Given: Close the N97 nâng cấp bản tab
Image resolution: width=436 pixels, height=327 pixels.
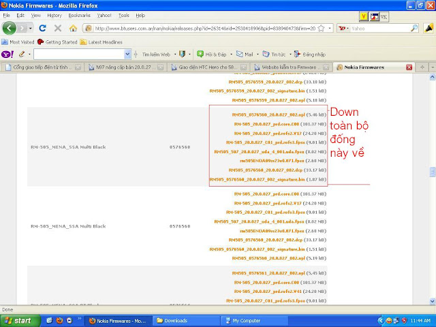Looking at the screenshot, I should pos(161,67).
